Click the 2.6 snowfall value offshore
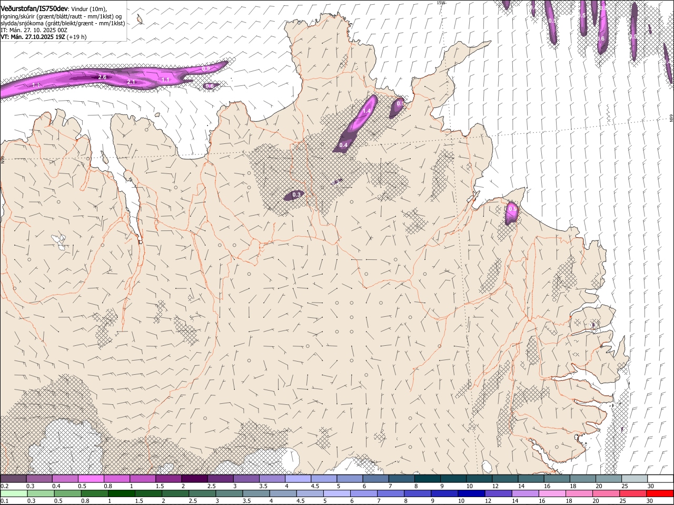 (102, 77)
